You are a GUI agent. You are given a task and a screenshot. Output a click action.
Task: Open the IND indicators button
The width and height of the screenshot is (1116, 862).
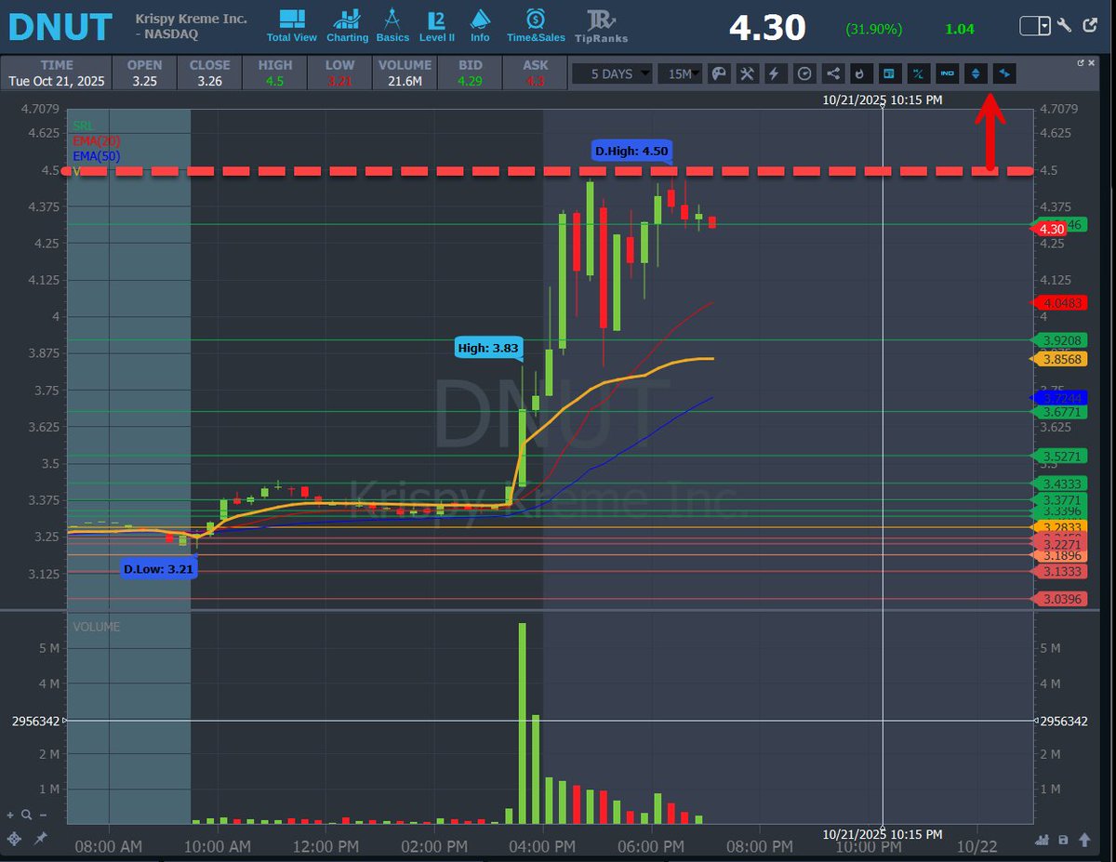click(947, 73)
